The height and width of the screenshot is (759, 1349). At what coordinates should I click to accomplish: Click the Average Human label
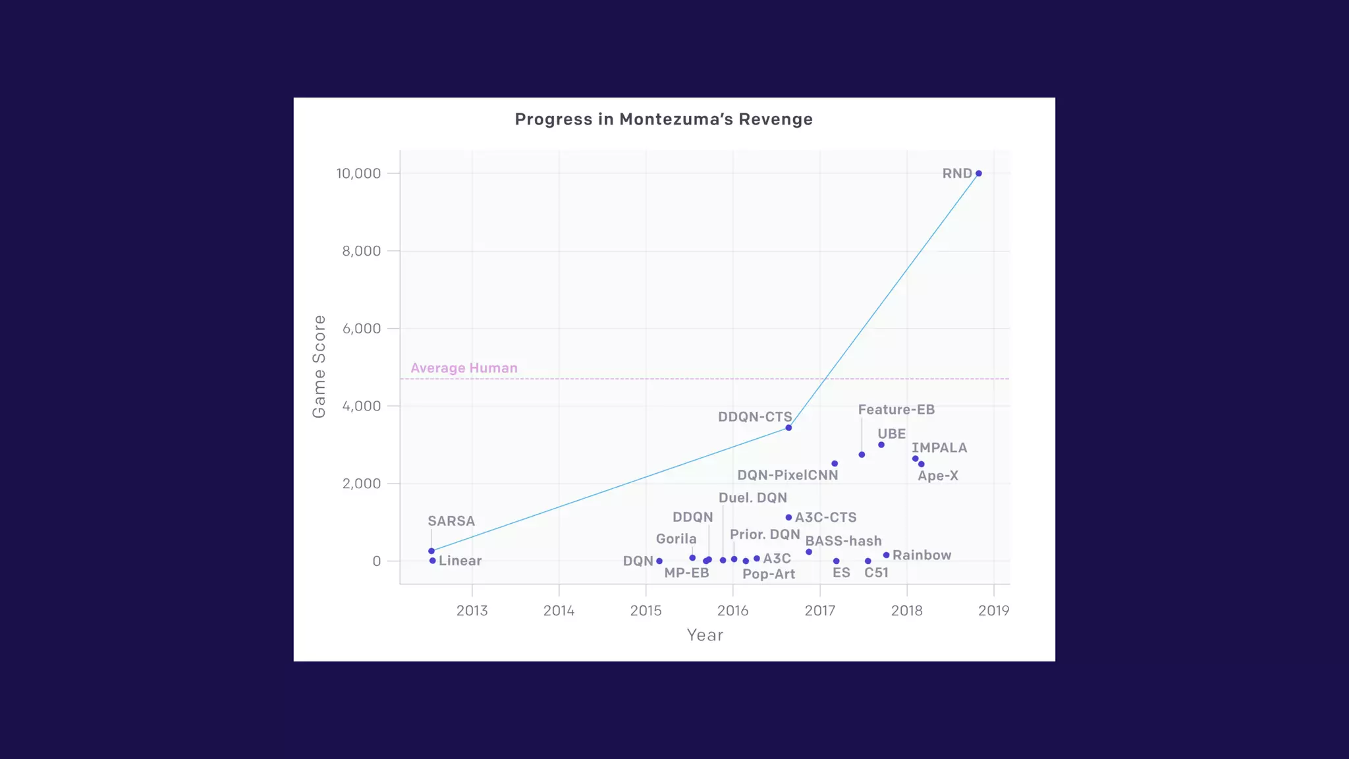[x=464, y=368]
